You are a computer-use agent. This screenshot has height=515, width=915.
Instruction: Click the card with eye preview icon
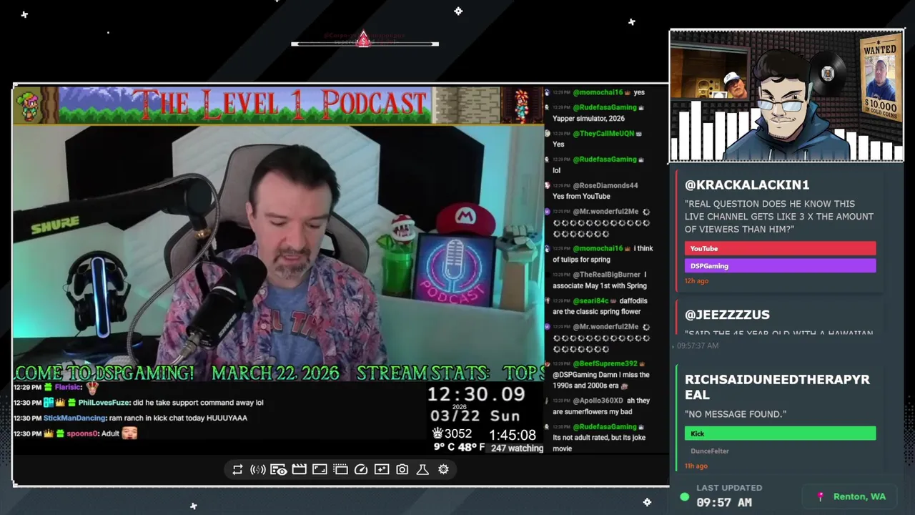279,469
